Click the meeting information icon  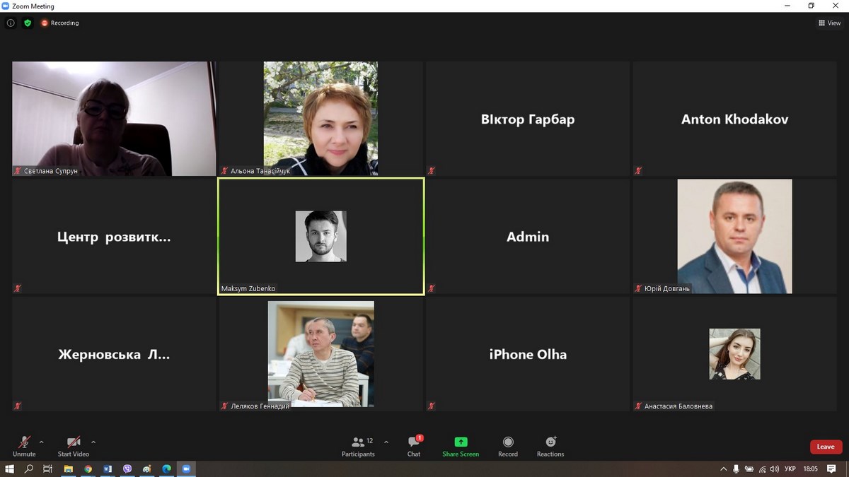[11, 23]
